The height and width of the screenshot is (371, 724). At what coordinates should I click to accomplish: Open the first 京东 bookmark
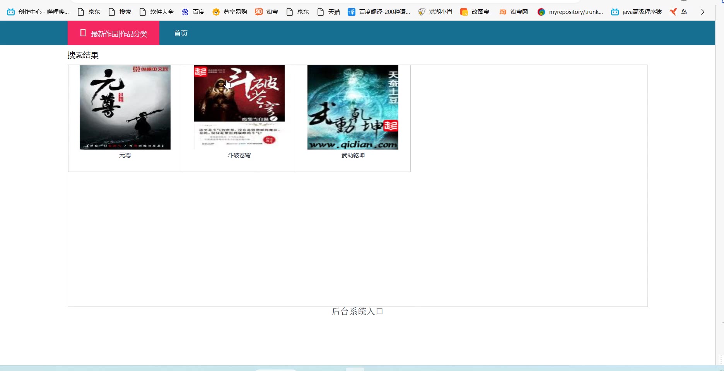[89, 12]
